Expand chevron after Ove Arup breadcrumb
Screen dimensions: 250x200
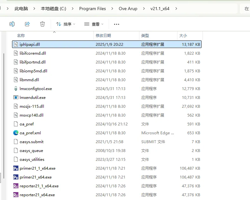[x=144, y=9]
